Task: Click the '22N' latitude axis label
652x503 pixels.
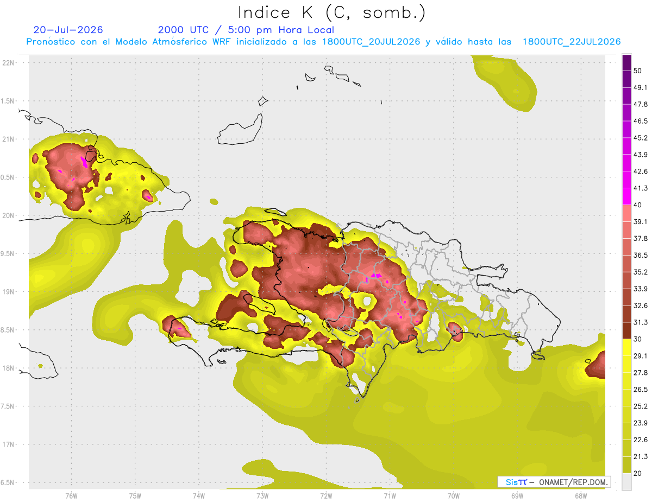Action: tap(9, 62)
